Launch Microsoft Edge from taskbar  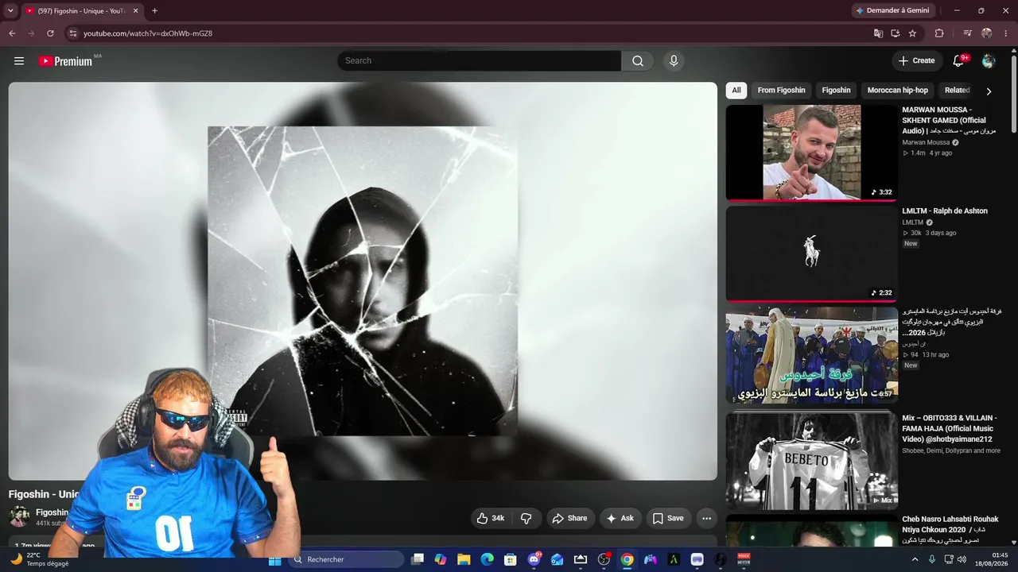[x=487, y=559]
